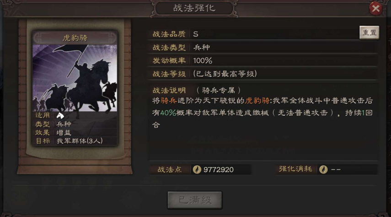Click the white horse cavalry icon beside 适用
The image size is (391, 217).
(x=60, y=115)
